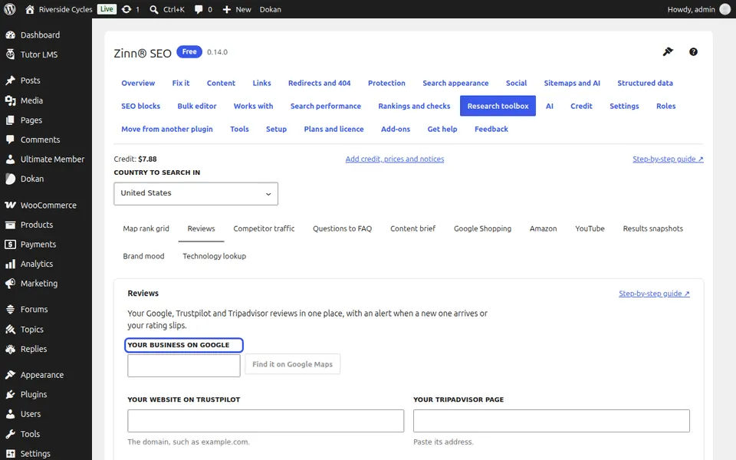Open Questions to FAQ sub-tab

click(342, 228)
